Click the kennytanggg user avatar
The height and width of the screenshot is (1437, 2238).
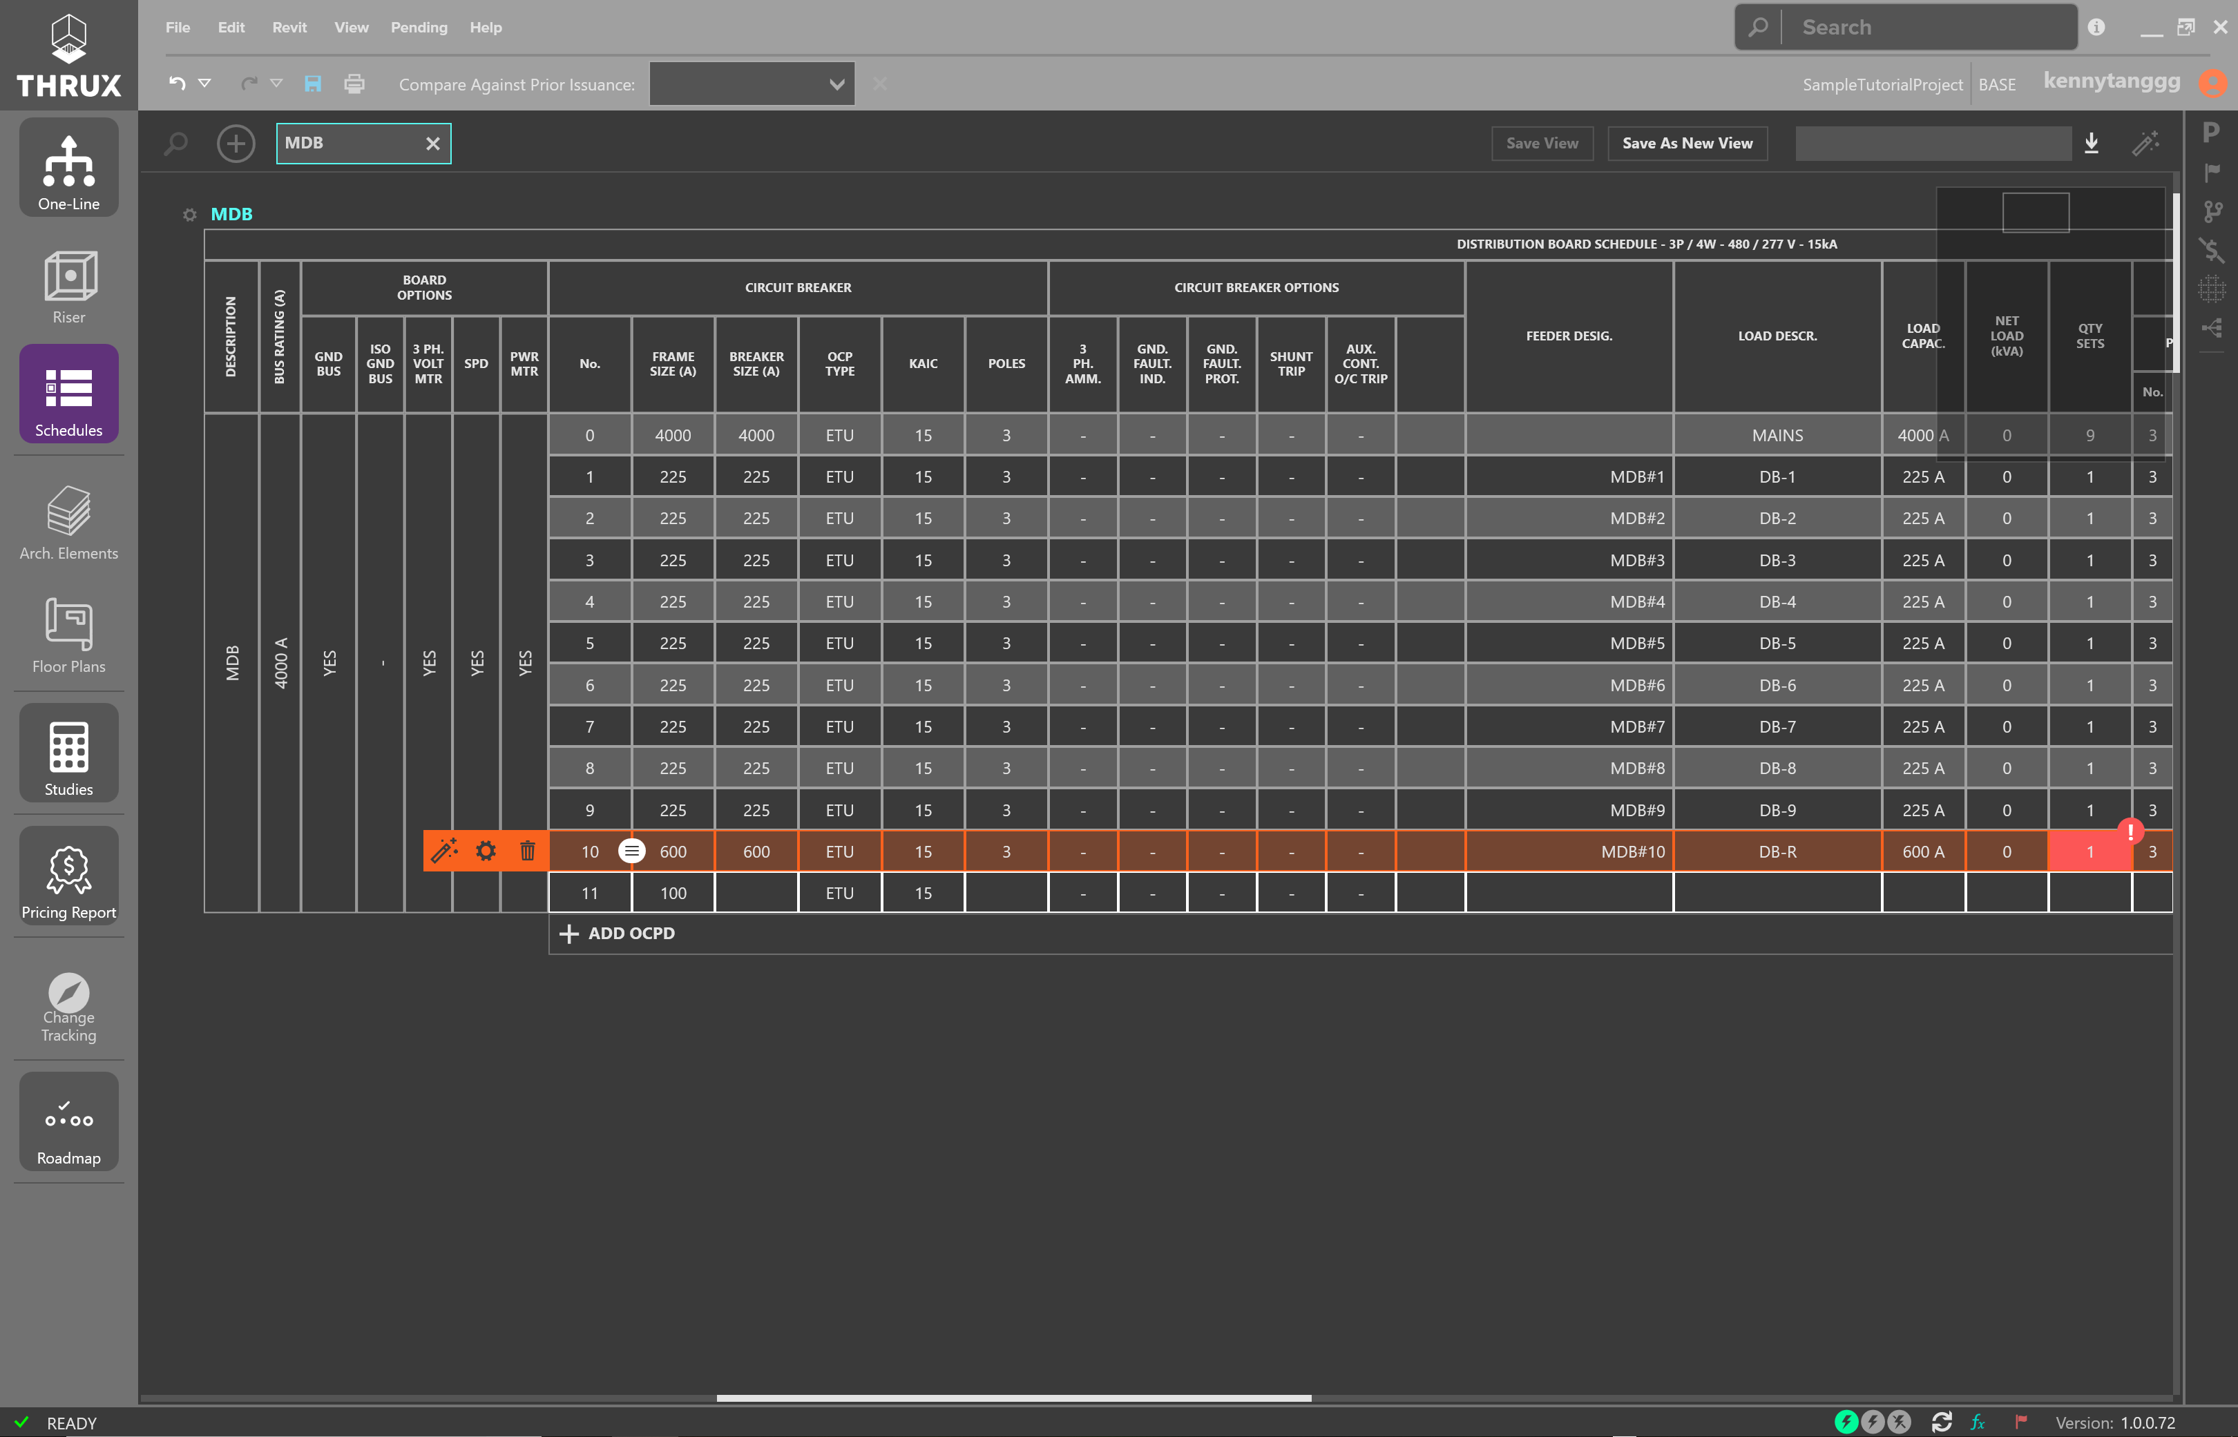2212,83
